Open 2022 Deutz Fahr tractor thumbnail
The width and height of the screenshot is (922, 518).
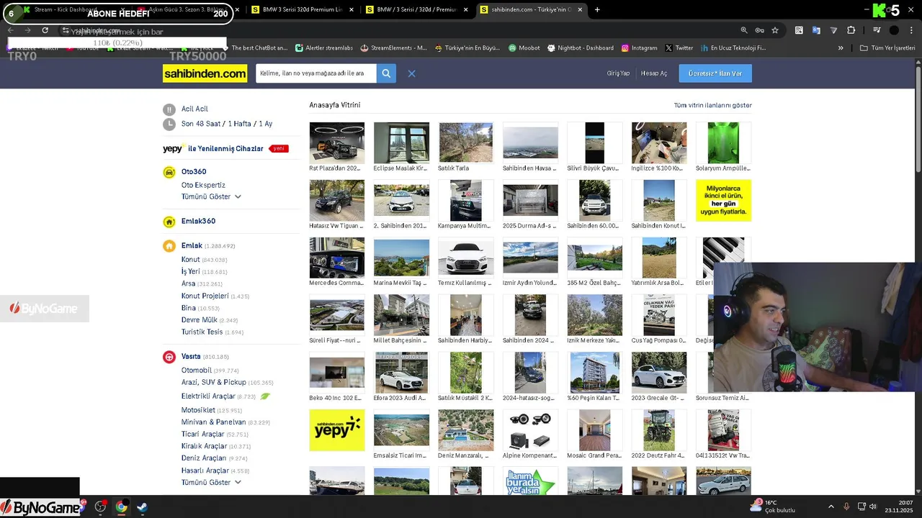pos(659,430)
